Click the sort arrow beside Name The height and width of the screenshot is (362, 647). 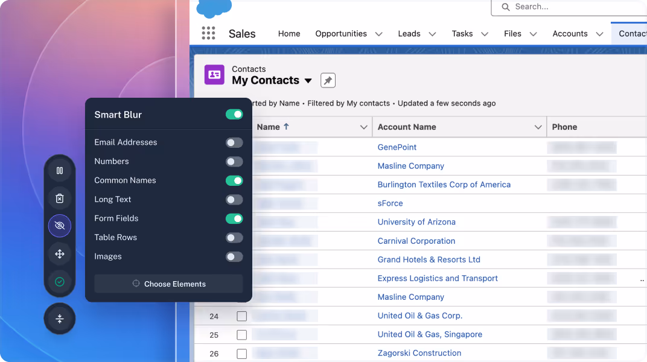pyautogui.click(x=286, y=127)
